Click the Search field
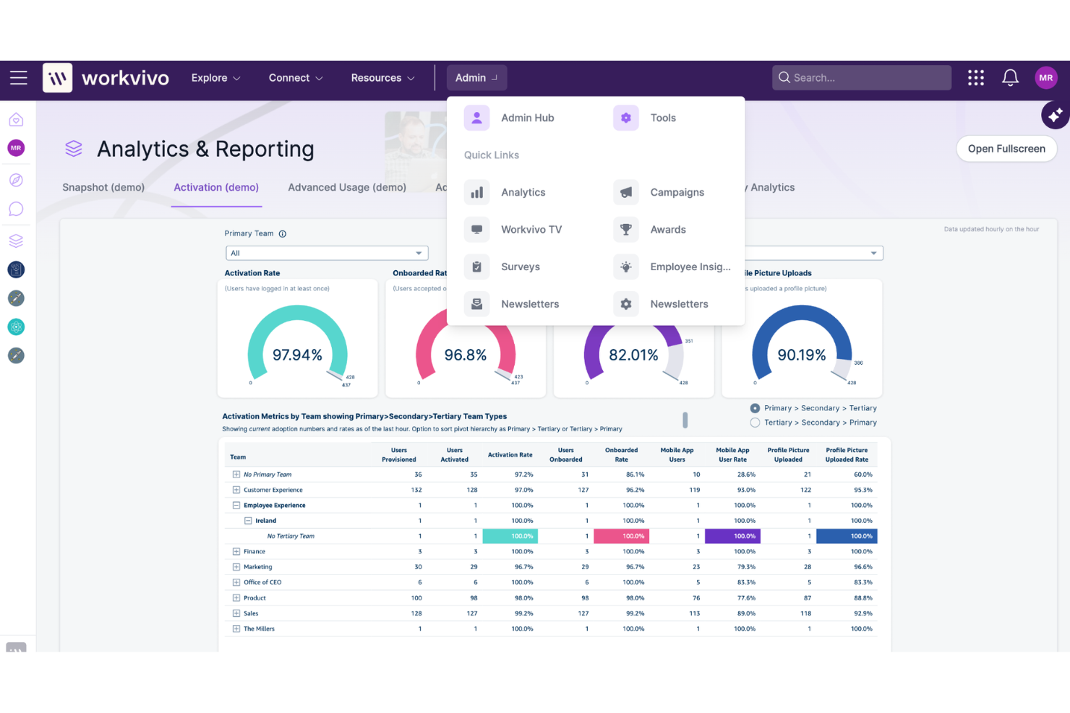Image resolution: width=1070 pixels, height=713 pixels. click(860, 77)
